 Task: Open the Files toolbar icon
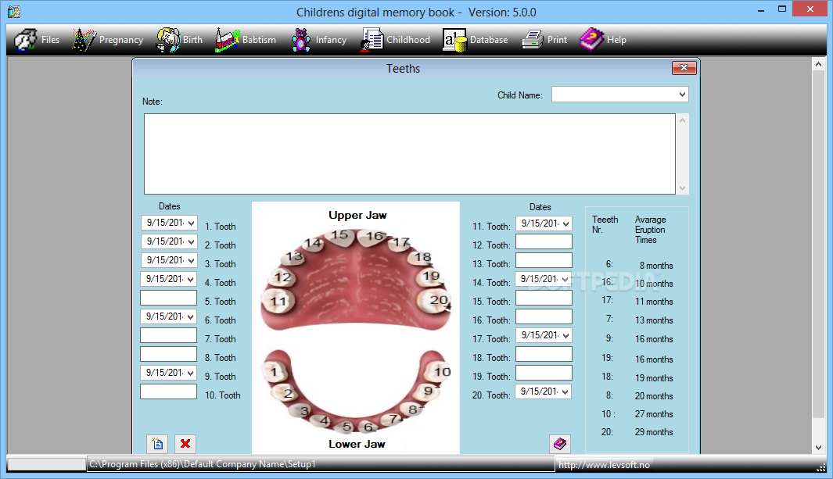25,40
